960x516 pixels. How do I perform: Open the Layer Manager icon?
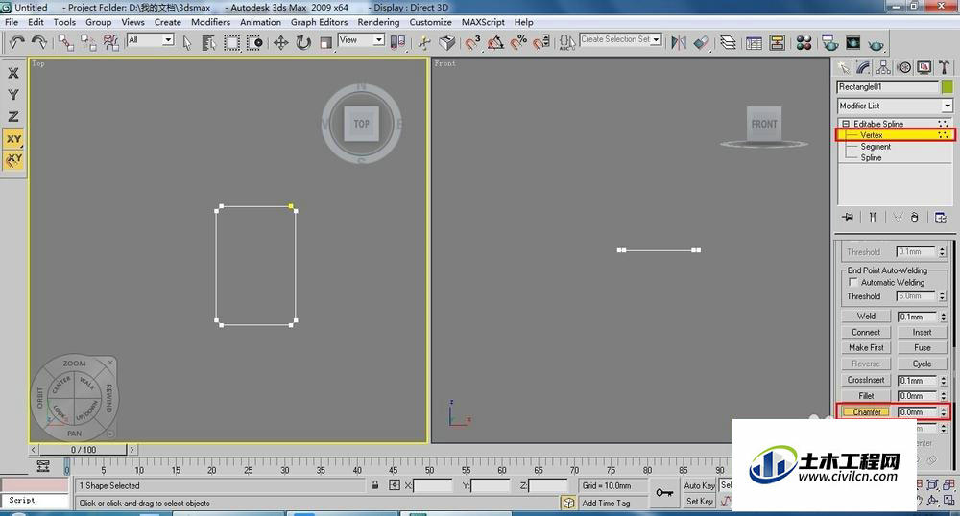tap(728, 43)
